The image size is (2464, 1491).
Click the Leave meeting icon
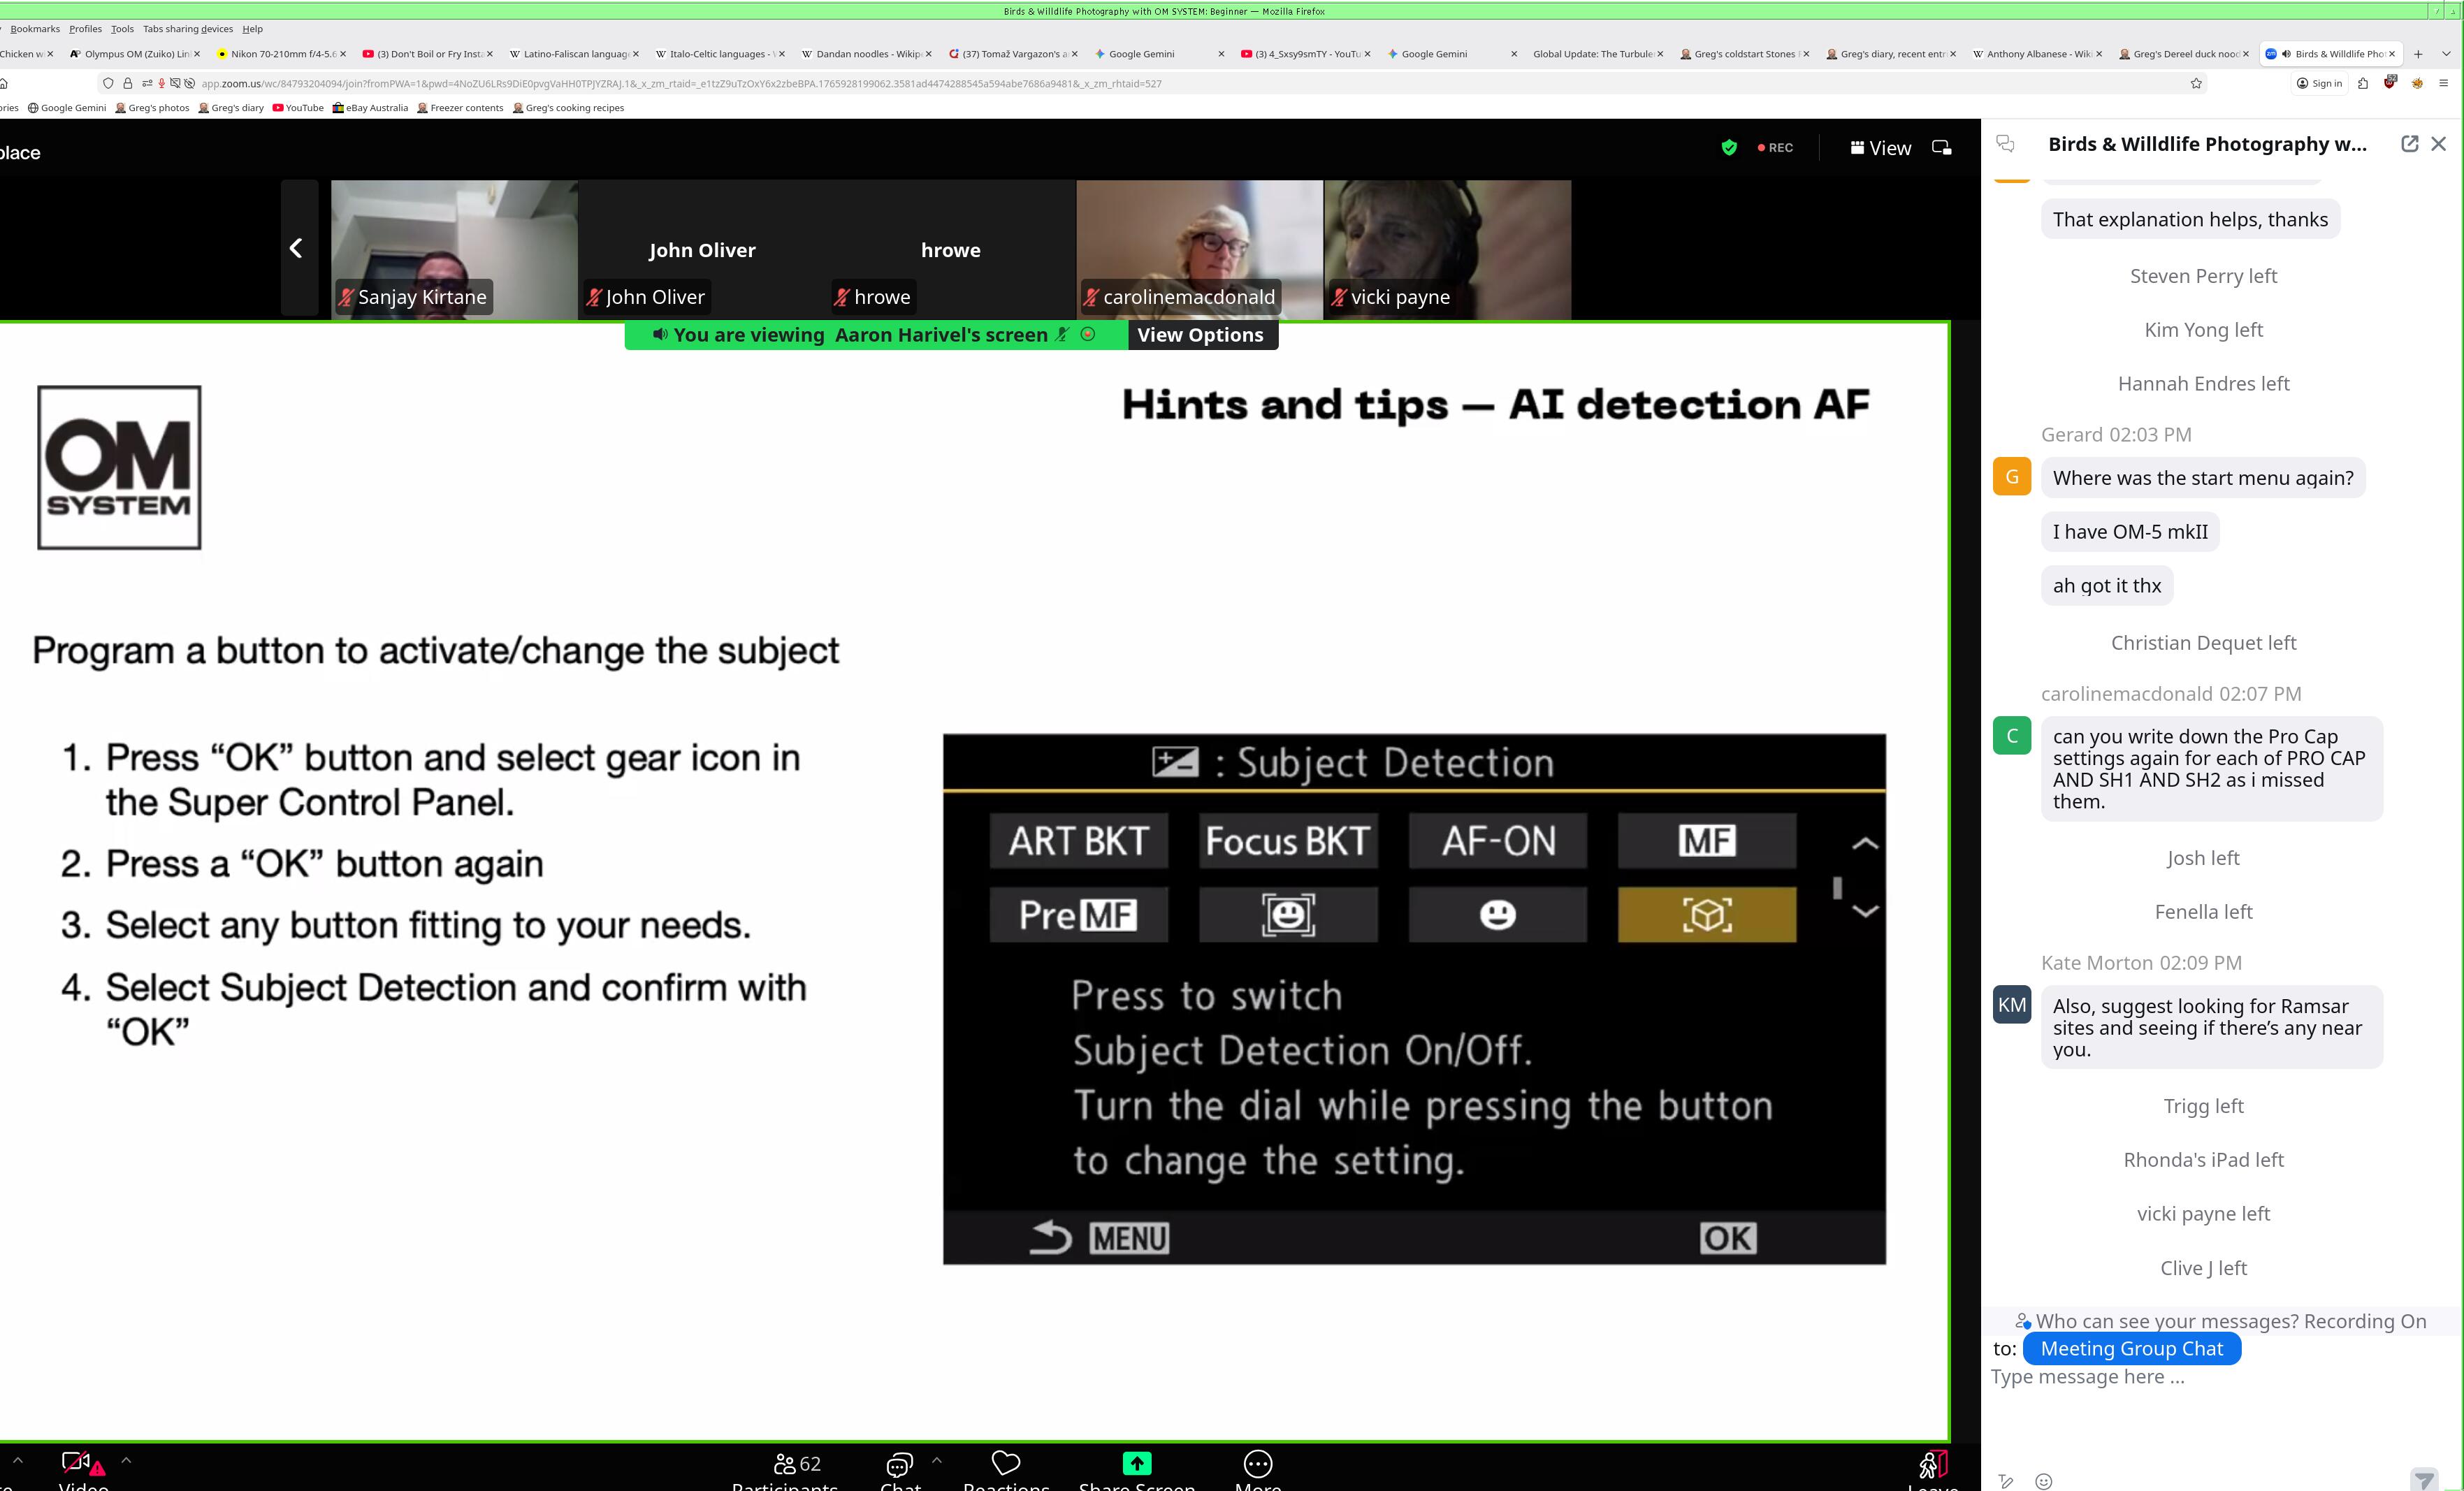click(1932, 1465)
